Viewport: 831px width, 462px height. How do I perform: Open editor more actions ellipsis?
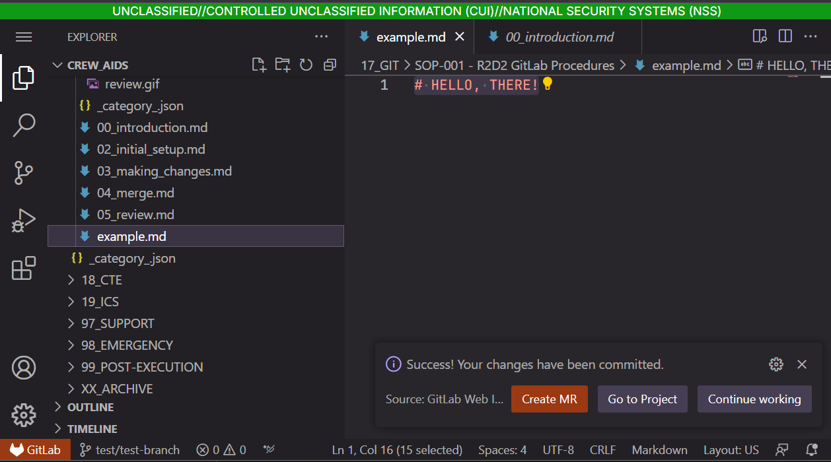[811, 36]
